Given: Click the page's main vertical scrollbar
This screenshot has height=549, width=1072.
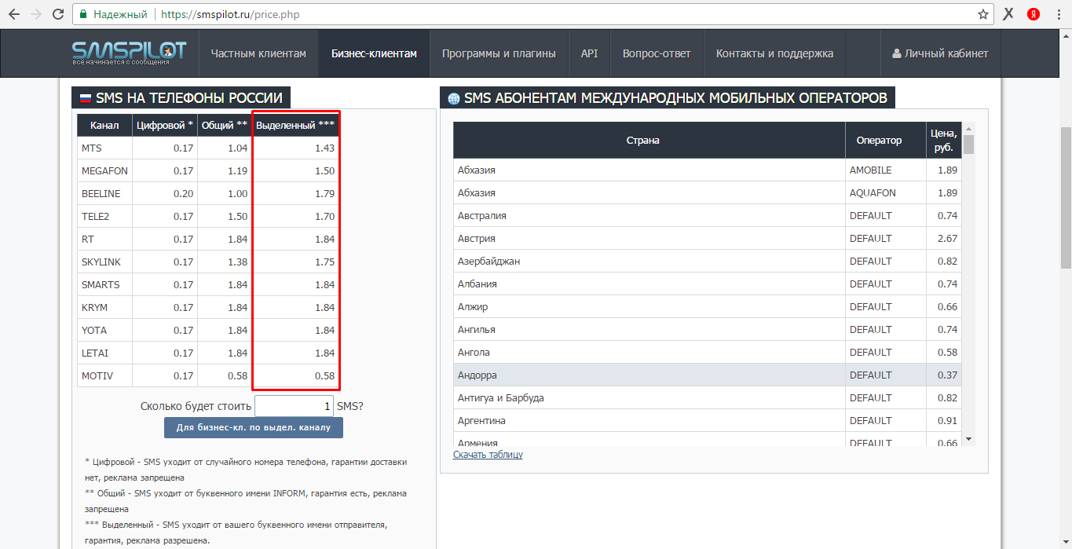Looking at the screenshot, I should (1066, 198).
